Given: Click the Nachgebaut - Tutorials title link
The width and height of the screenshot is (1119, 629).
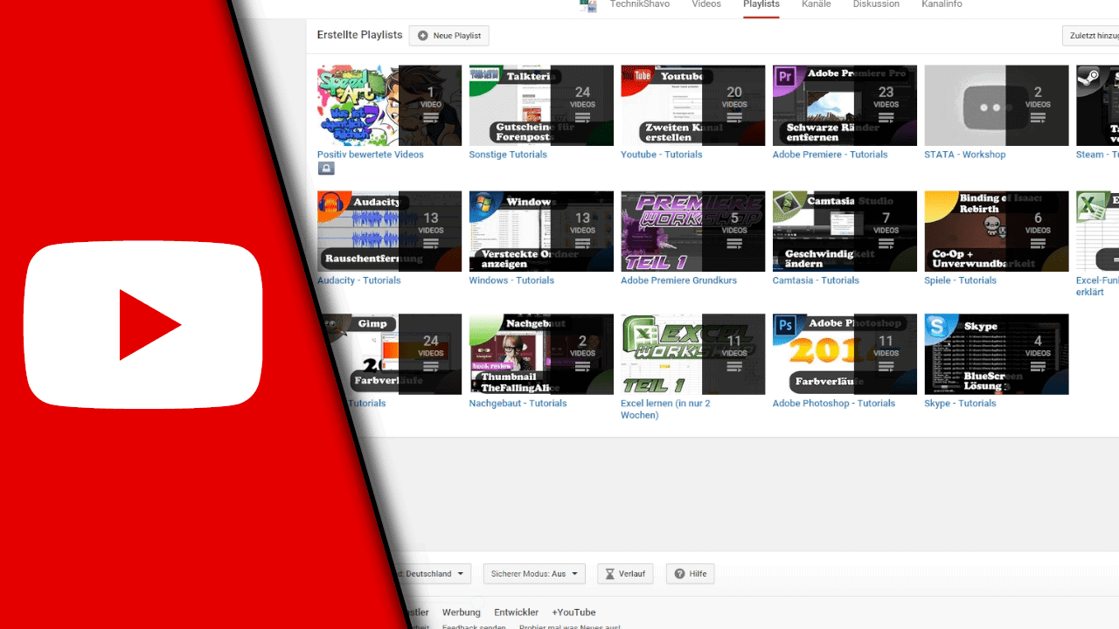Looking at the screenshot, I should [x=518, y=404].
